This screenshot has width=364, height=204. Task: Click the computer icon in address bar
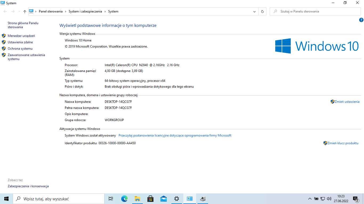(x=31, y=11)
